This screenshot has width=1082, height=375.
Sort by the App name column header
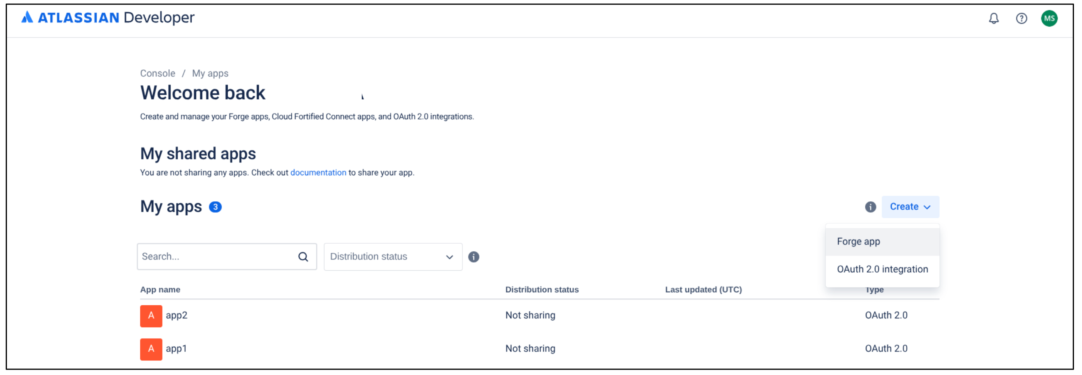[160, 290]
